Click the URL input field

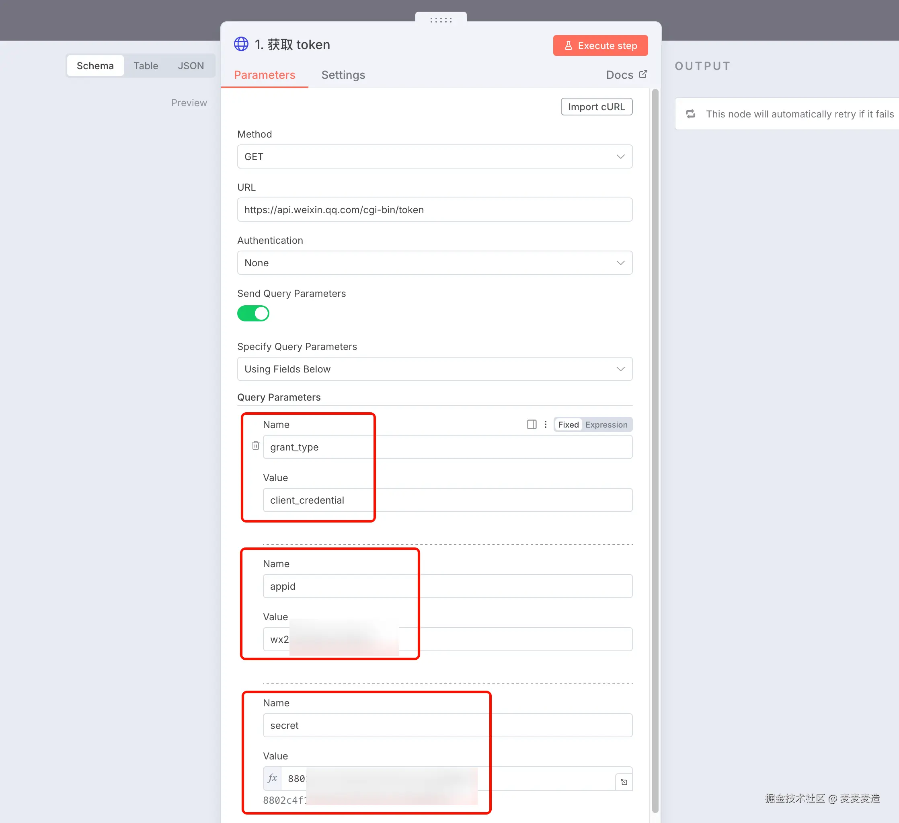pyautogui.click(x=434, y=210)
